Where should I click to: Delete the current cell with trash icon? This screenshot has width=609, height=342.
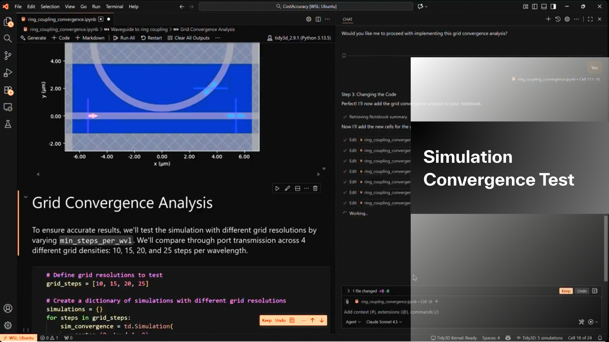315,188
